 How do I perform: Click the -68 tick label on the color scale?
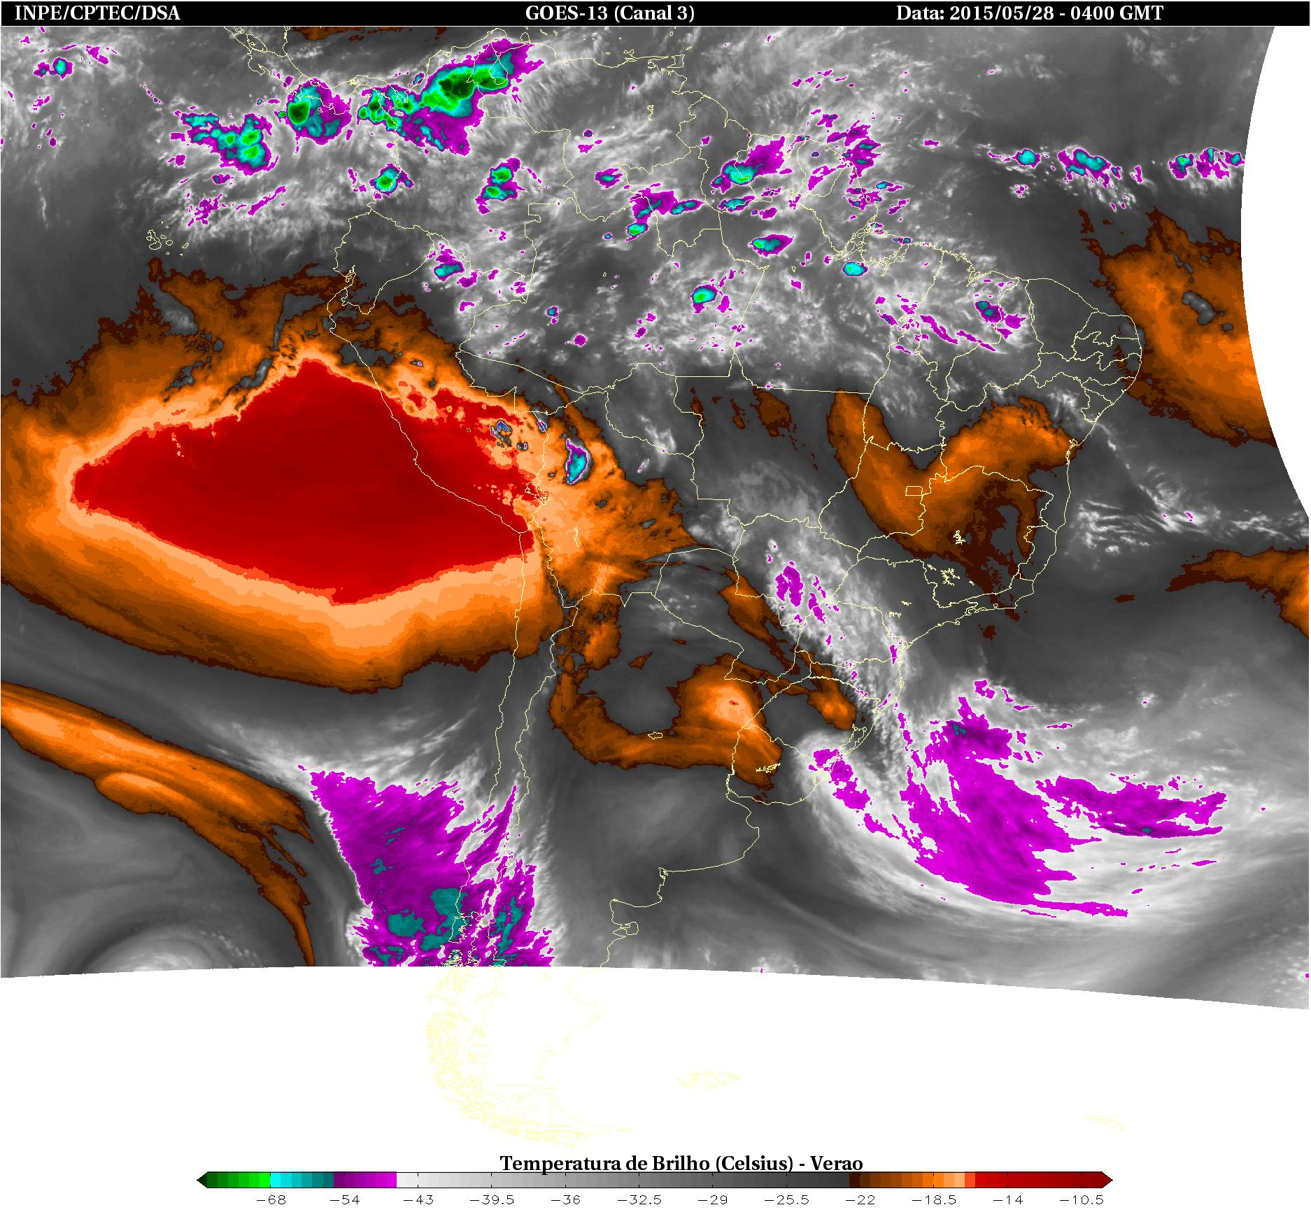pyautogui.click(x=271, y=1200)
